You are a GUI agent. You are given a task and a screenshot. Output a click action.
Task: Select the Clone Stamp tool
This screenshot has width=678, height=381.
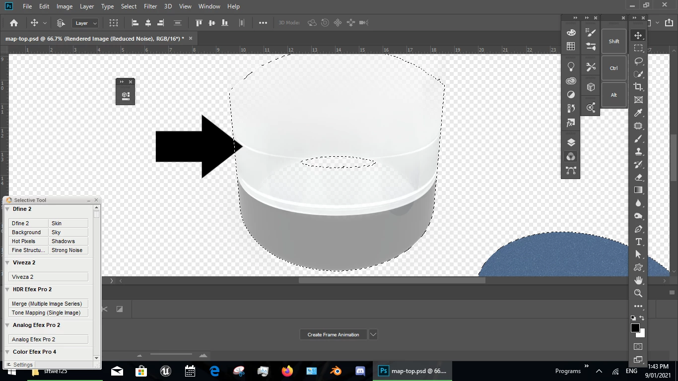tap(638, 151)
